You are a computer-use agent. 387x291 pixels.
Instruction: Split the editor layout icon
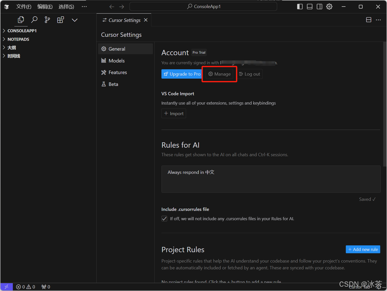point(369,20)
